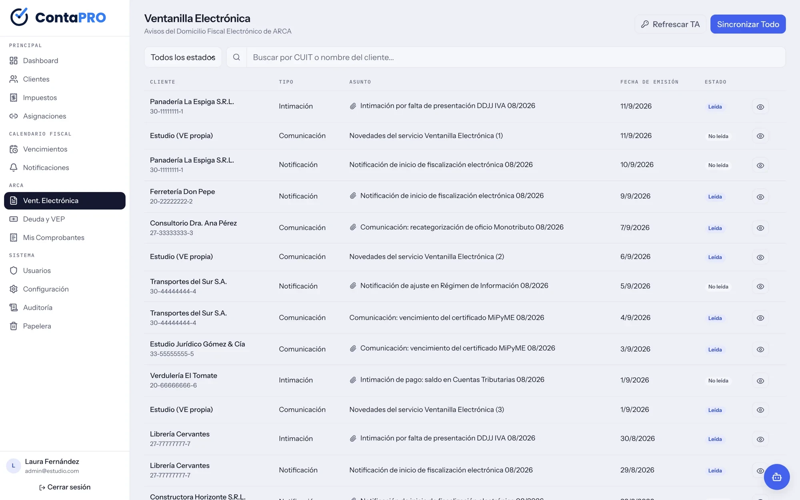Click attachment icon in Librería Cervantes Intimación row

[353, 438]
